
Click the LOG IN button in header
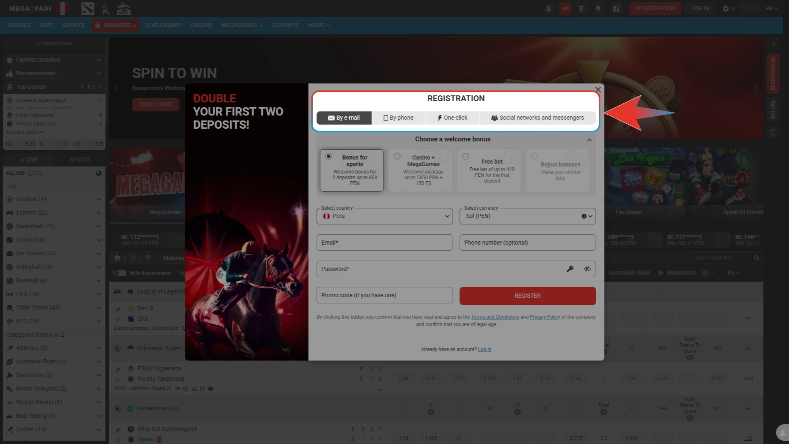pyautogui.click(x=700, y=8)
